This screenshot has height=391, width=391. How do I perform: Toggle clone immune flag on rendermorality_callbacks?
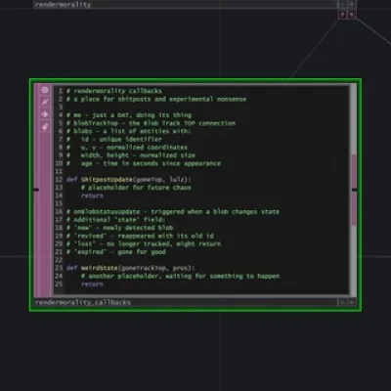point(45,103)
